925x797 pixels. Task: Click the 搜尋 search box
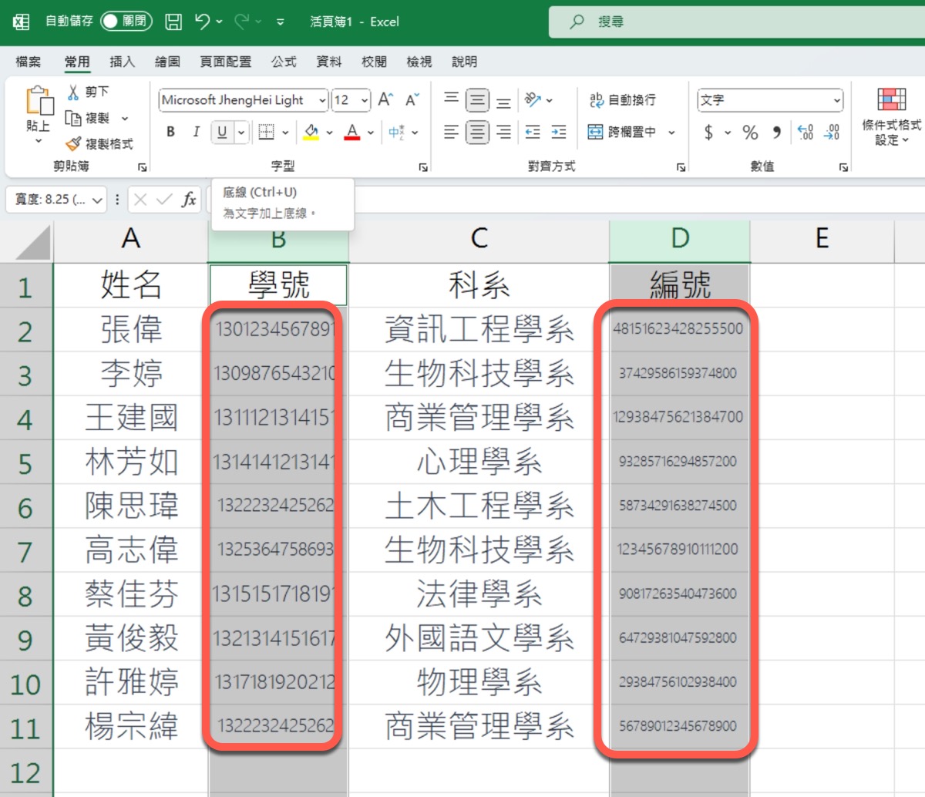(736, 22)
